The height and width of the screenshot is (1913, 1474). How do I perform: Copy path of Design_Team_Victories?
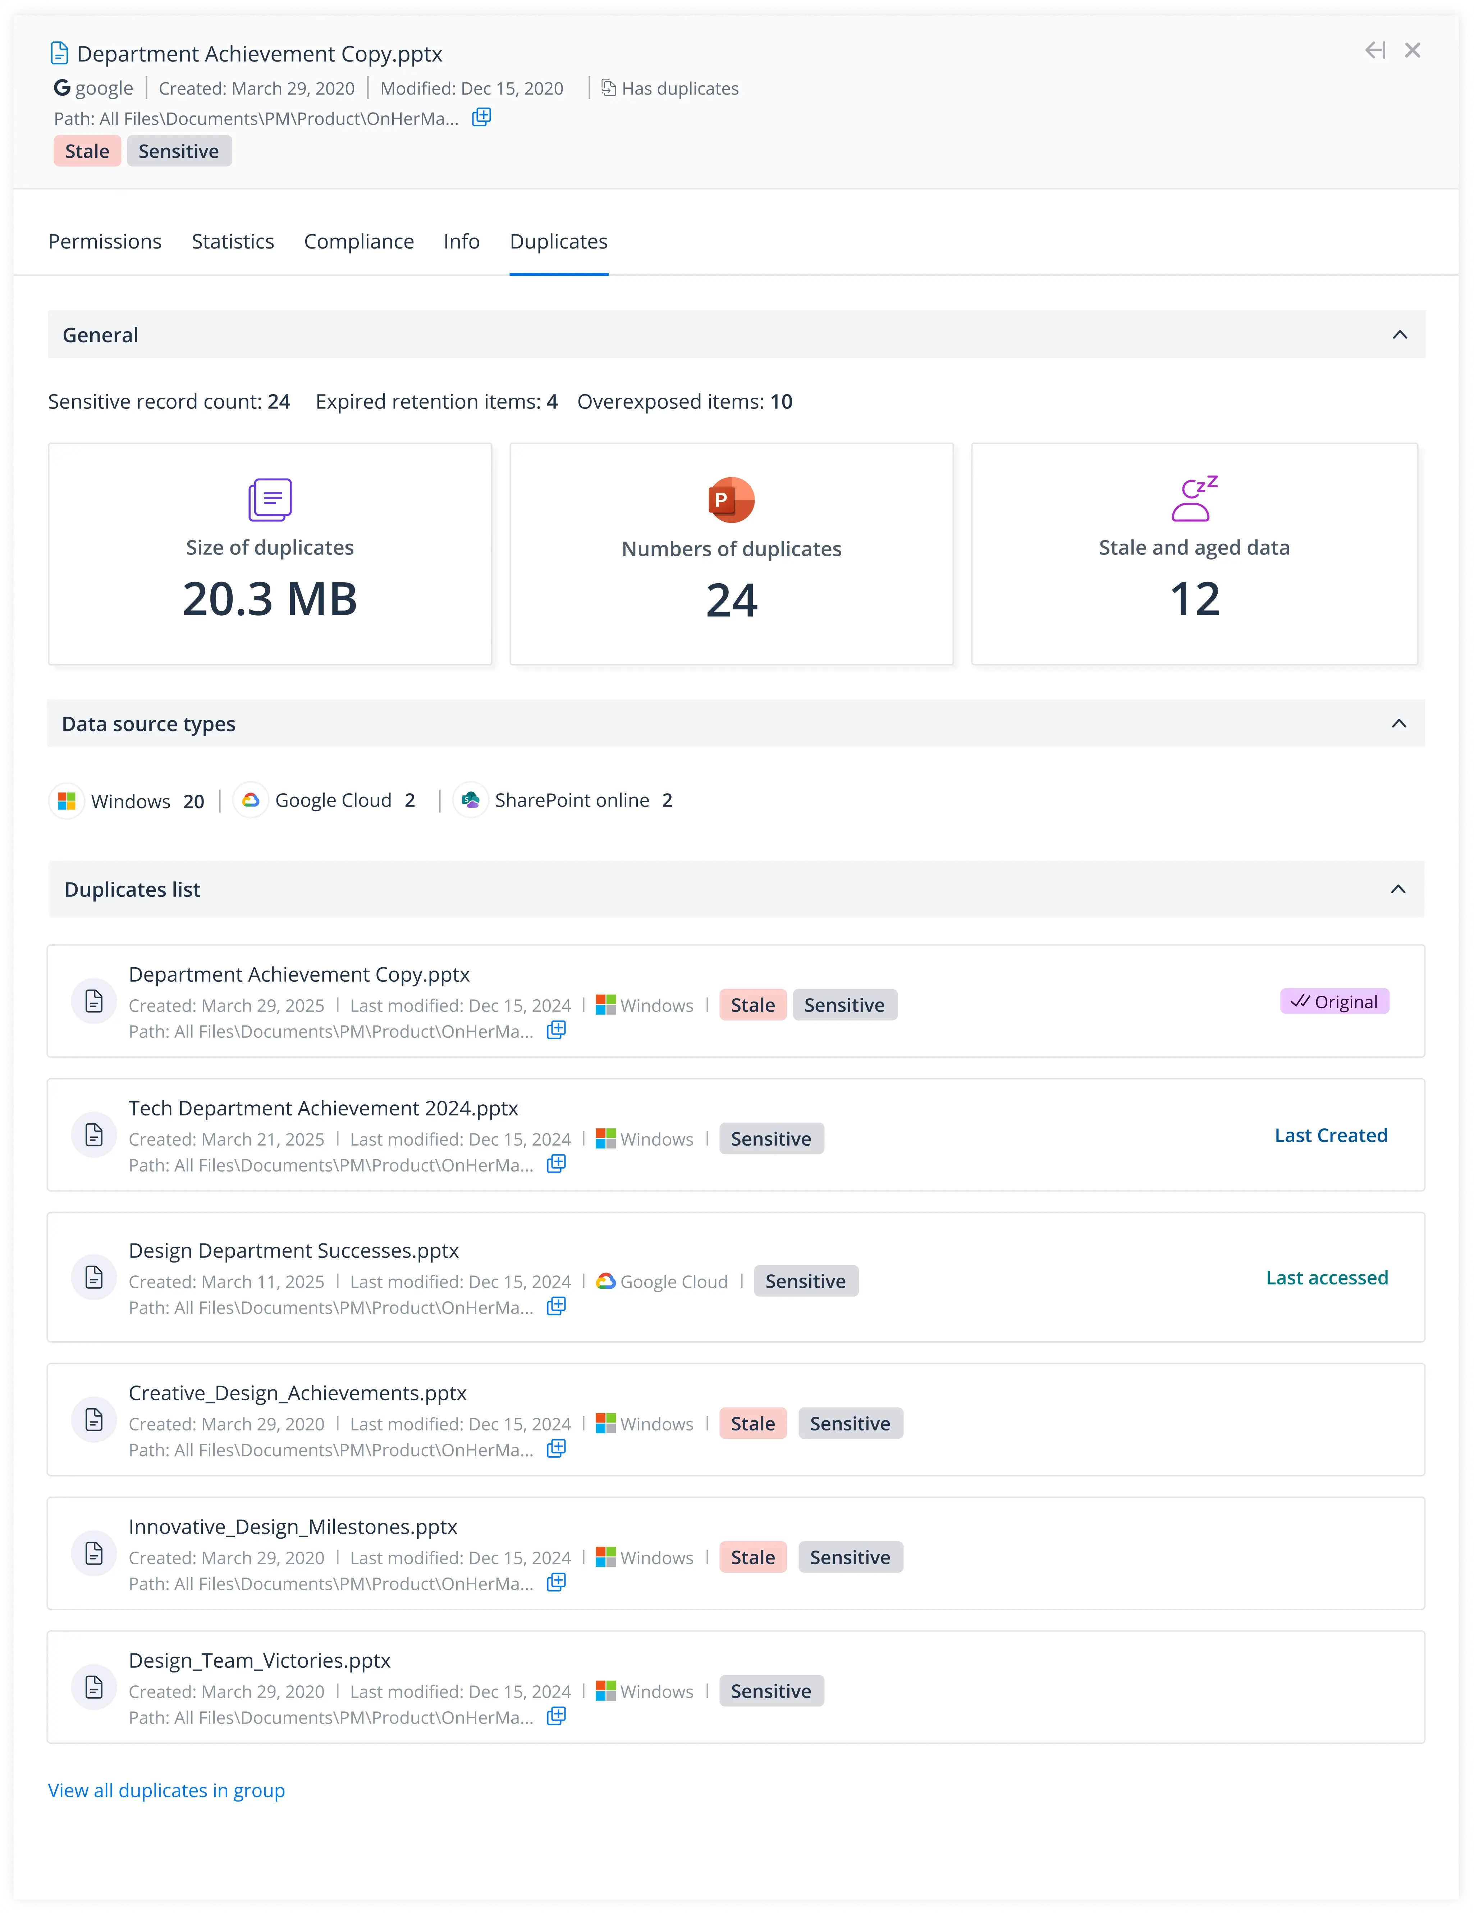556,1717
